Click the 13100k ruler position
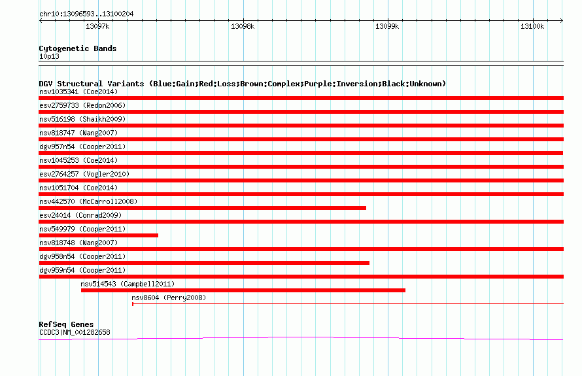This screenshot has width=582, height=376. (532, 26)
